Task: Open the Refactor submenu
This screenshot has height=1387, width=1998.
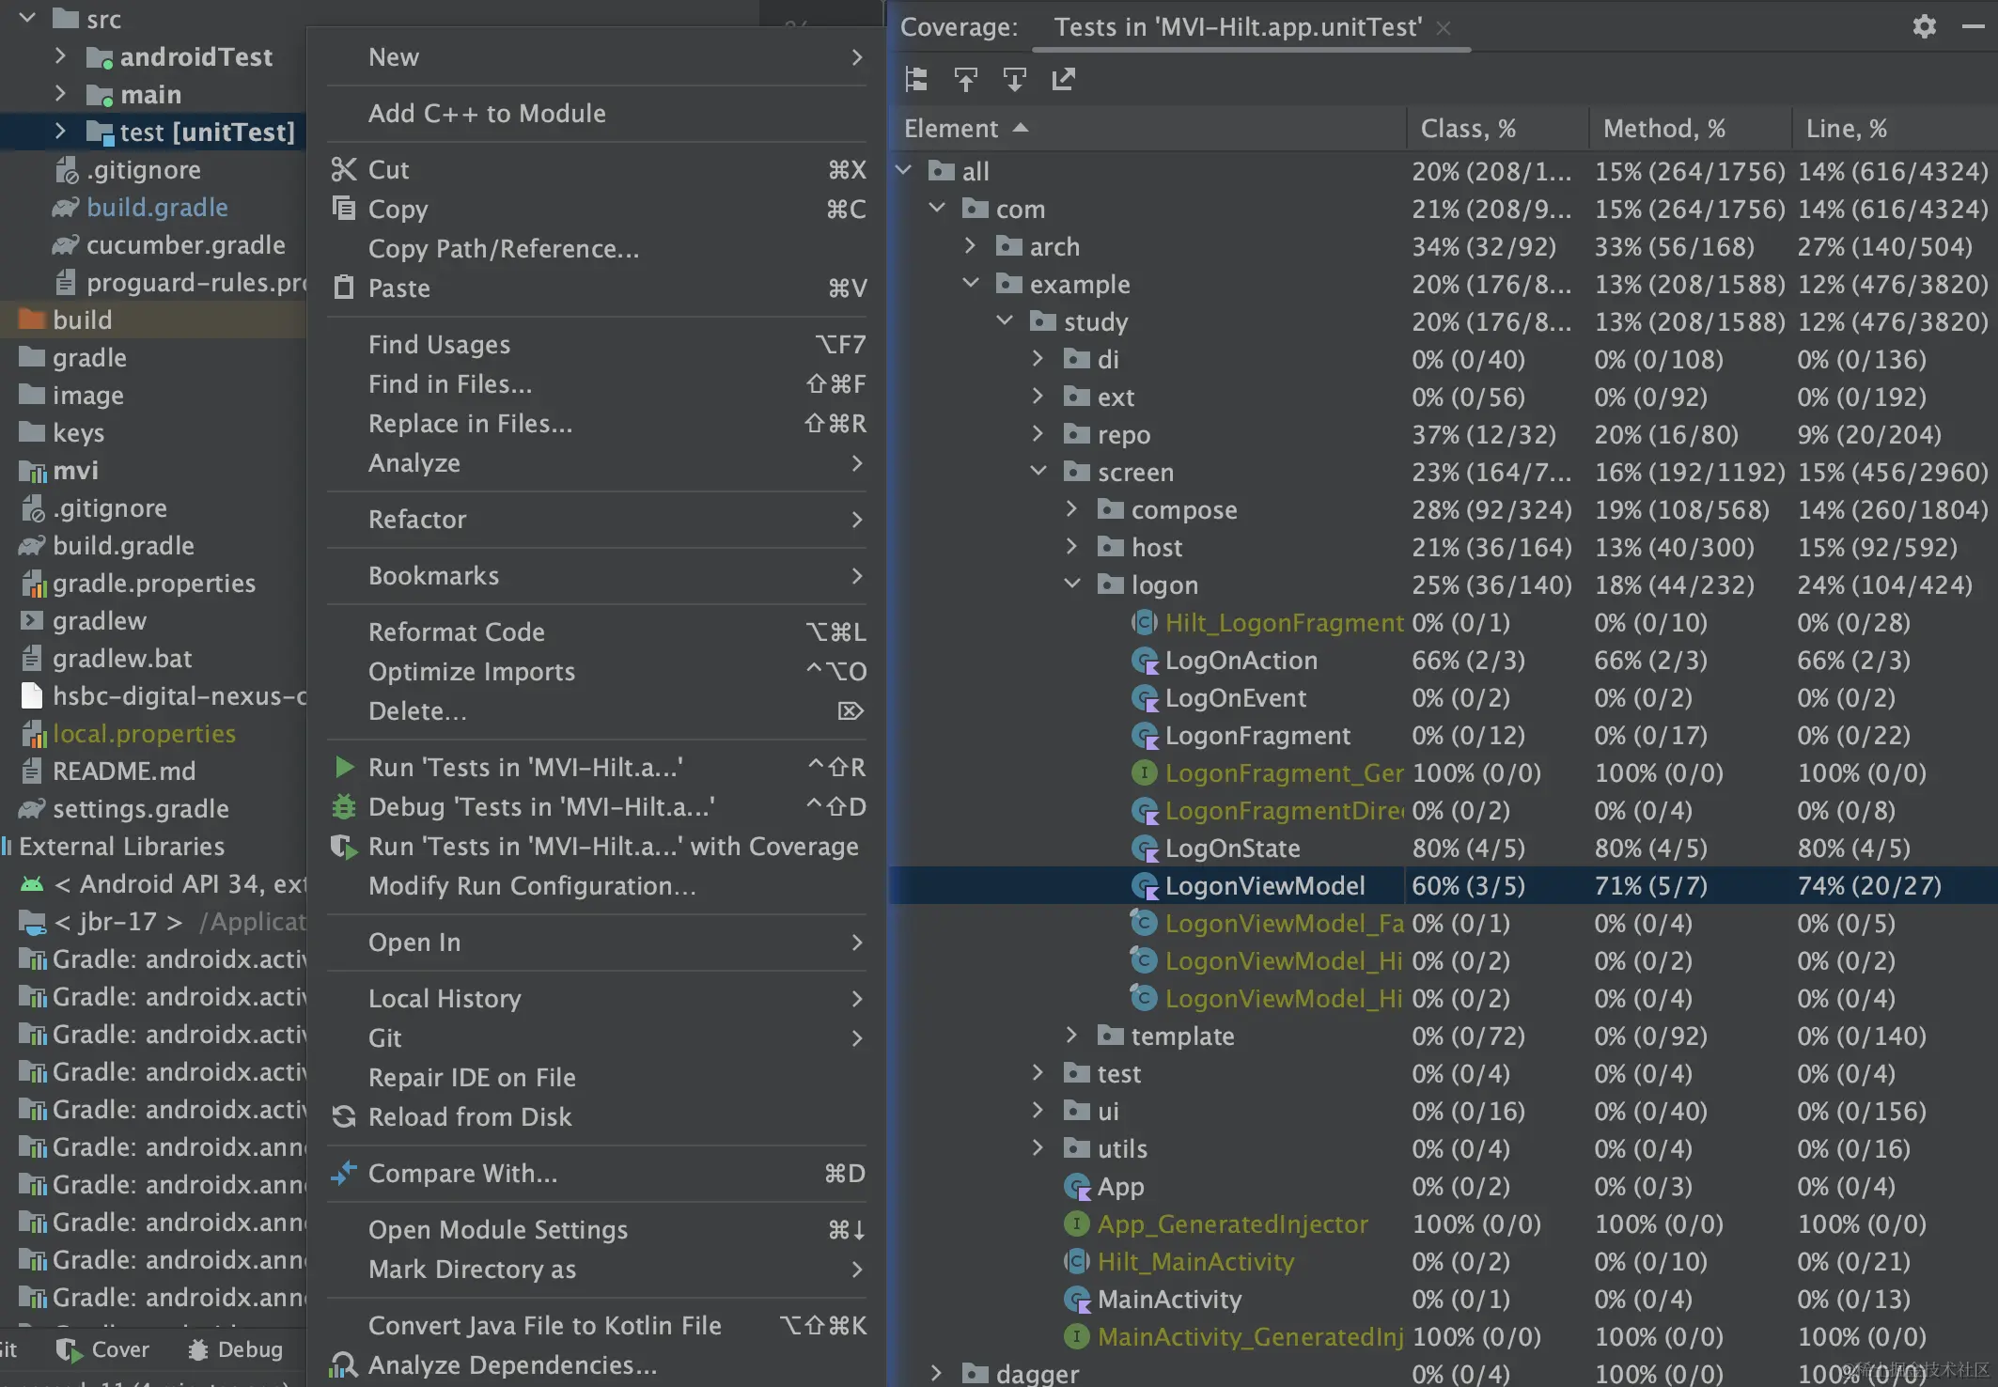Action: [596, 520]
